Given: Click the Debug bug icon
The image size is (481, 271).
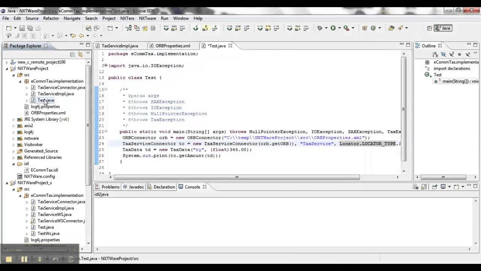Looking at the screenshot, I should [x=320, y=28].
